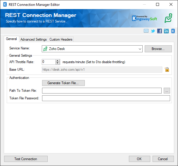Viewport: 178px width, 166px height.
Task: Open the LinkedIn icon link
Action: click(x=166, y=31)
